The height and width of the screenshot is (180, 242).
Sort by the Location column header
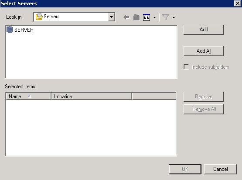coord(92,97)
